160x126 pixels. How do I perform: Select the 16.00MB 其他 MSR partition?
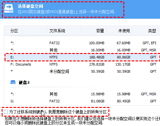pyautogui.click(x=82, y=50)
